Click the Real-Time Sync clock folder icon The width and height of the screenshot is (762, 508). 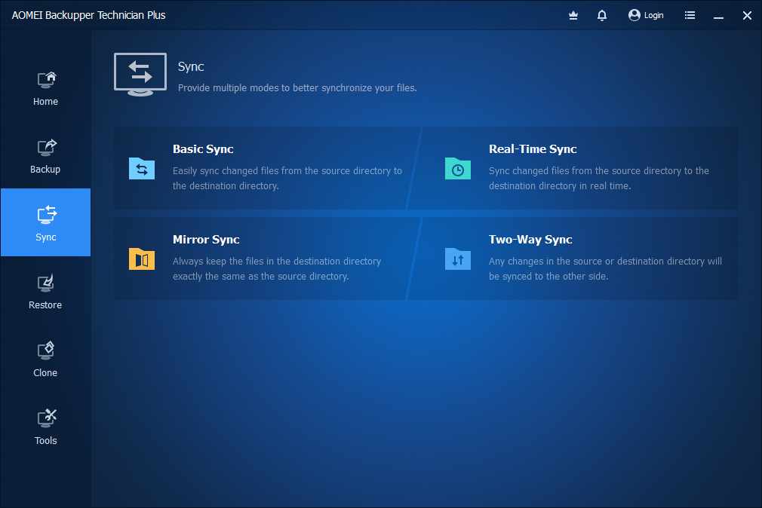[458, 169]
